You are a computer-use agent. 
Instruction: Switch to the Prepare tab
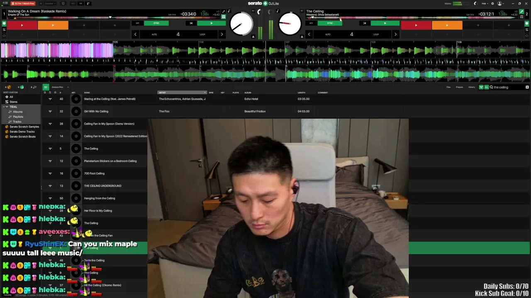[x=459, y=87]
